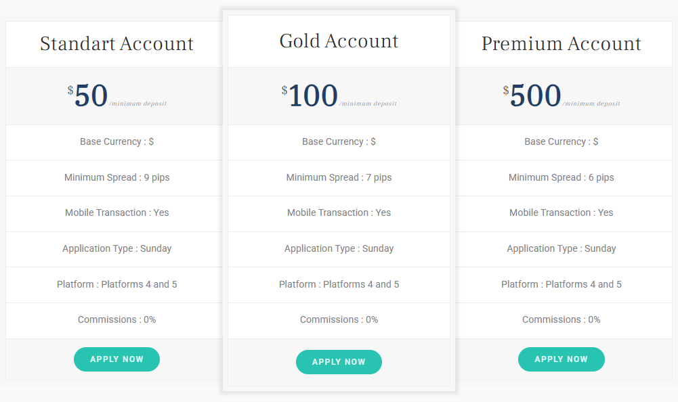Click the $500 minimum deposit price
678x402 pixels.
pyautogui.click(x=535, y=96)
